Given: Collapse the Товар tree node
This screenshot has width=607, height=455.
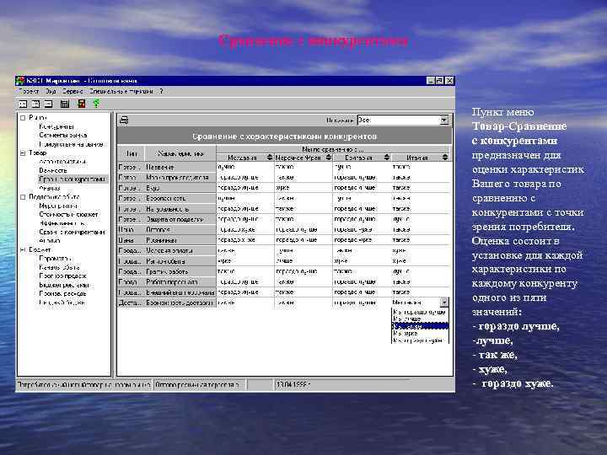Looking at the screenshot, I should pyautogui.click(x=22, y=153).
